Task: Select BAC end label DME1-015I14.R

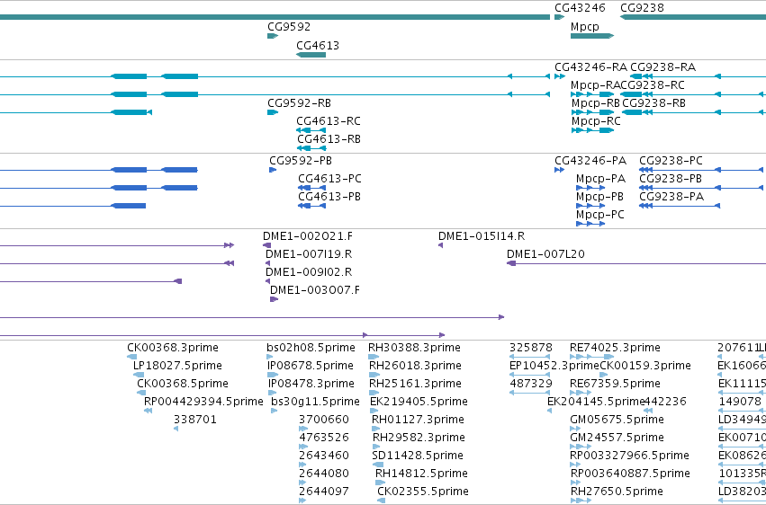Action: [482, 236]
